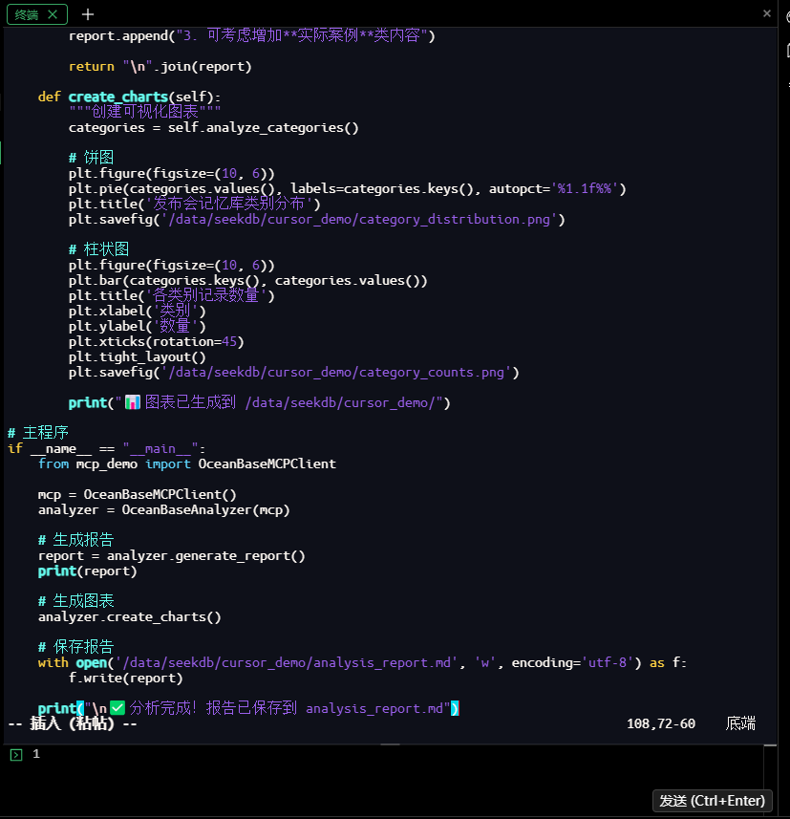This screenshot has height=819, width=790.
Task: Click the 底端 scroll position indicator
Action: tap(740, 723)
